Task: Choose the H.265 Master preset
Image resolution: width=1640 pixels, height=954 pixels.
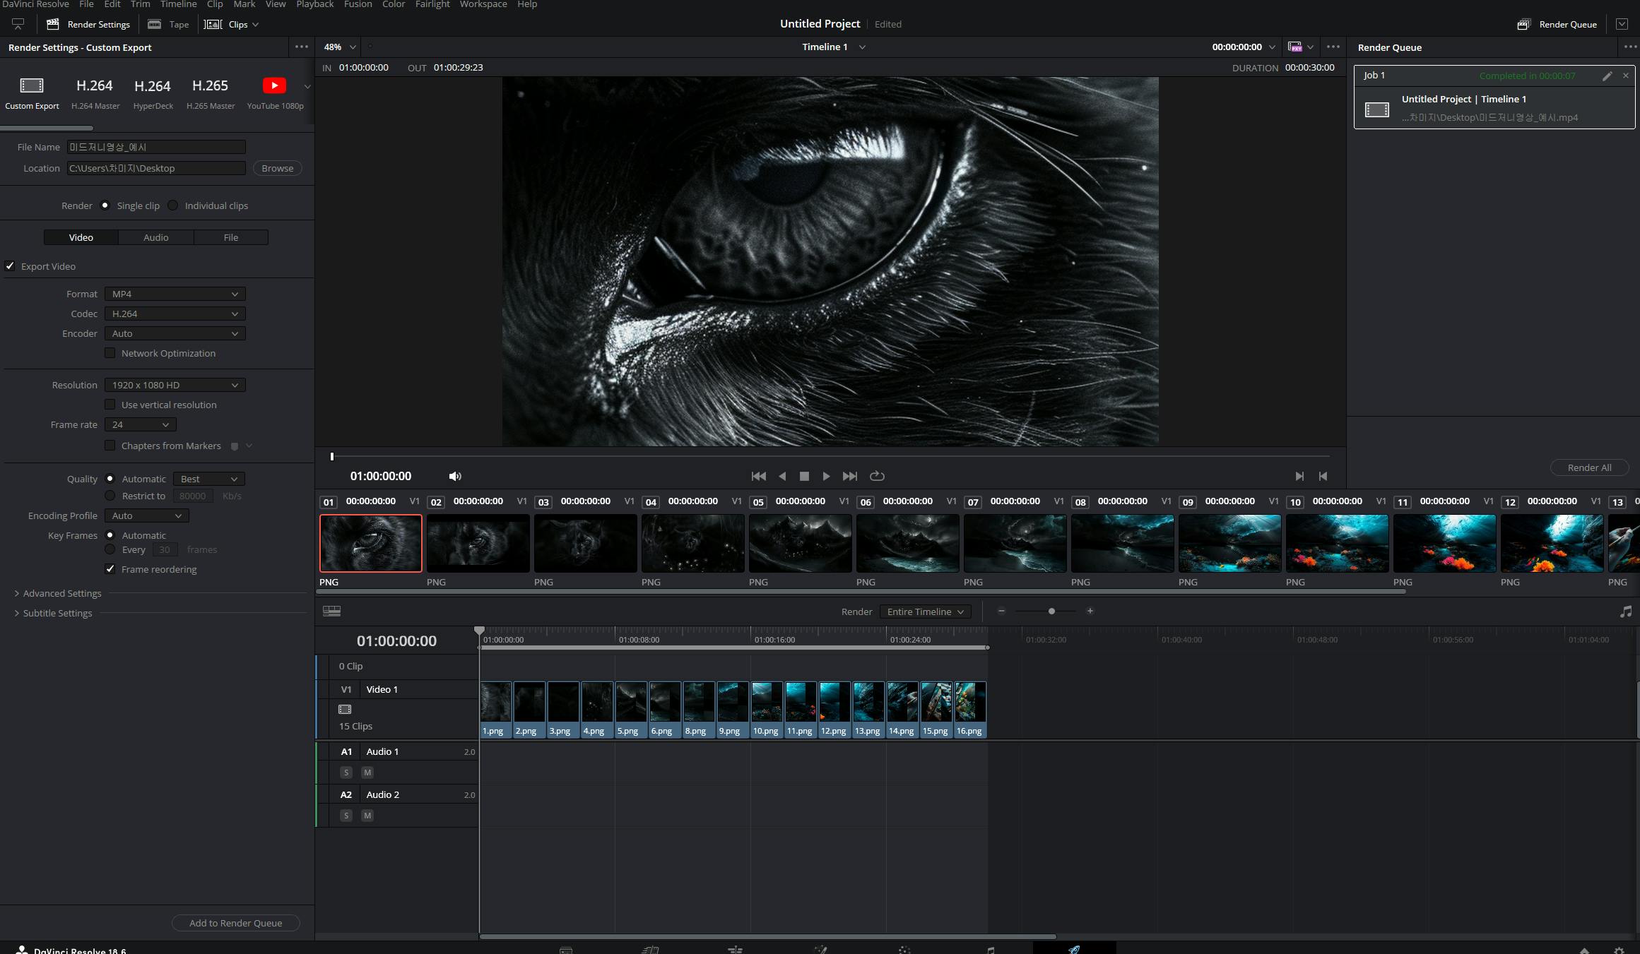Action: tap(210, 93)
